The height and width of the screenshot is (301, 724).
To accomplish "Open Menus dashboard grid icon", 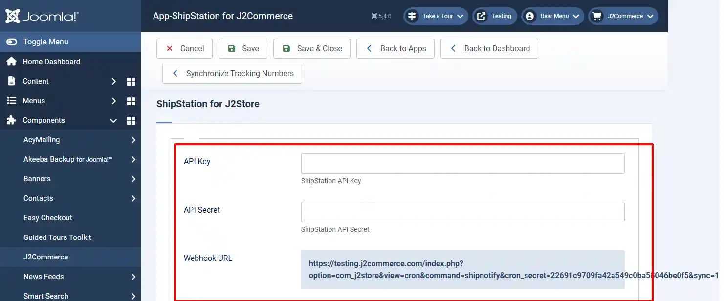I will coord(131,101).
